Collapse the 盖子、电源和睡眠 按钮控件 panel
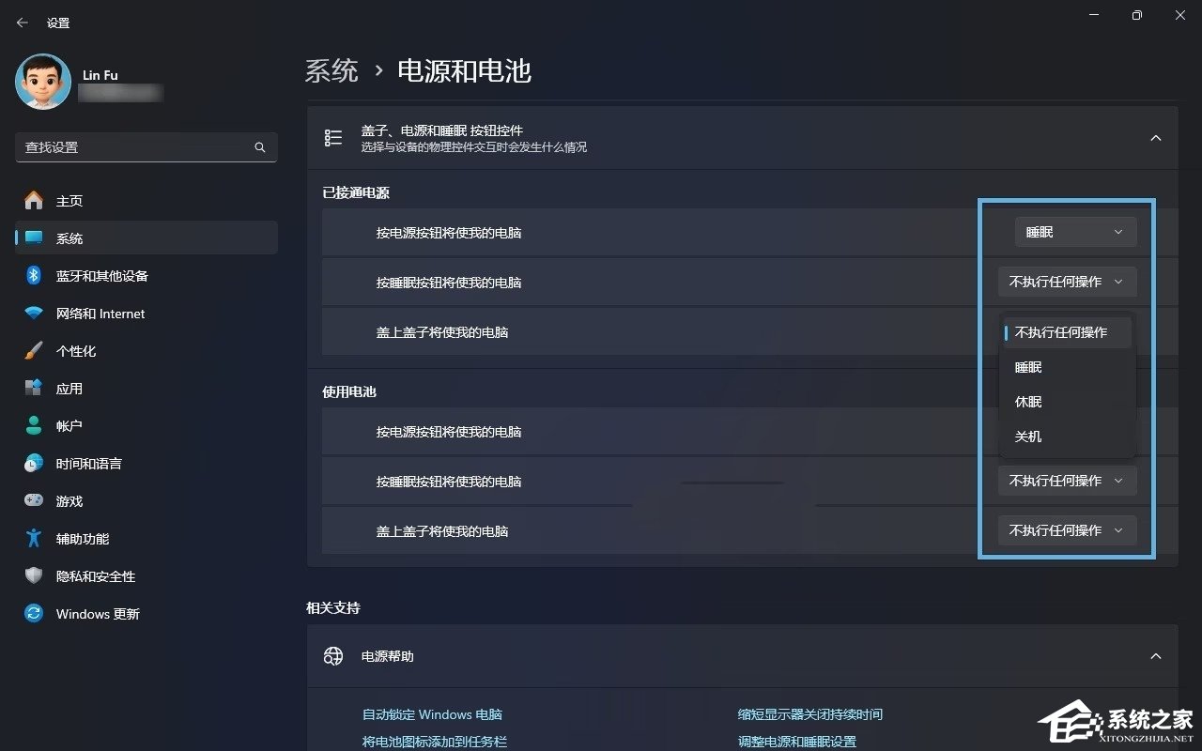 (1156, 137)
